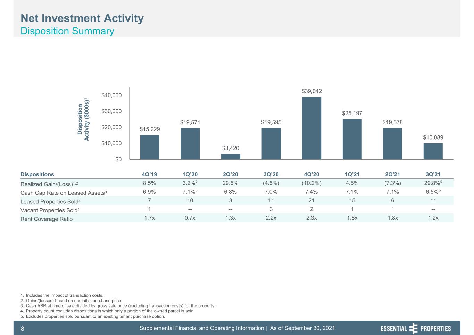Click the Dispositions table header

[x=37, y=174]
